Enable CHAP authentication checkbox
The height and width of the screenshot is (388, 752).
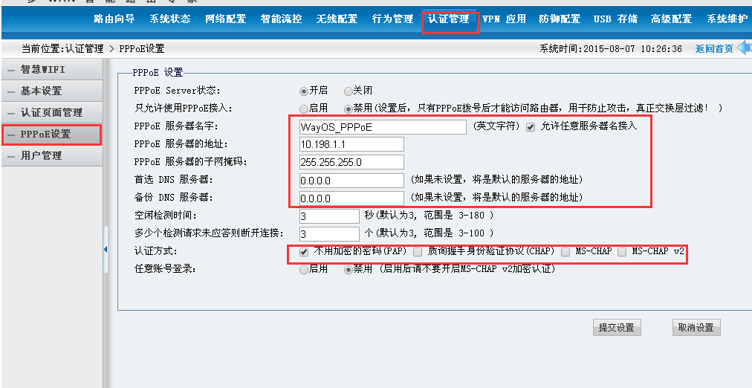tap(418, 252)
